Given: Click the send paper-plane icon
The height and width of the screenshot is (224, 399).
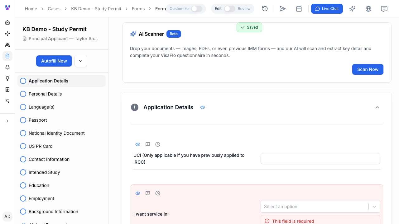Looking at the screenshot, I should tap(283, 9).
